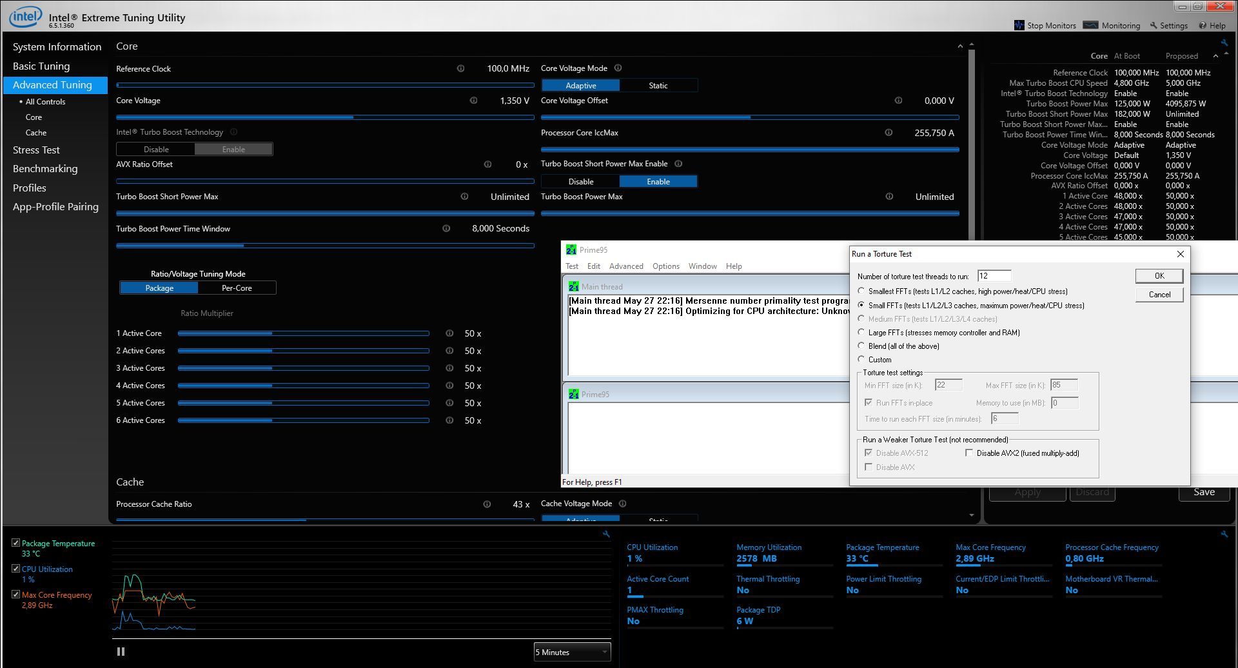Screen dimensions: 1238x668
Task: Click the torture test threads number field
Action: click(x=994, y=276)
